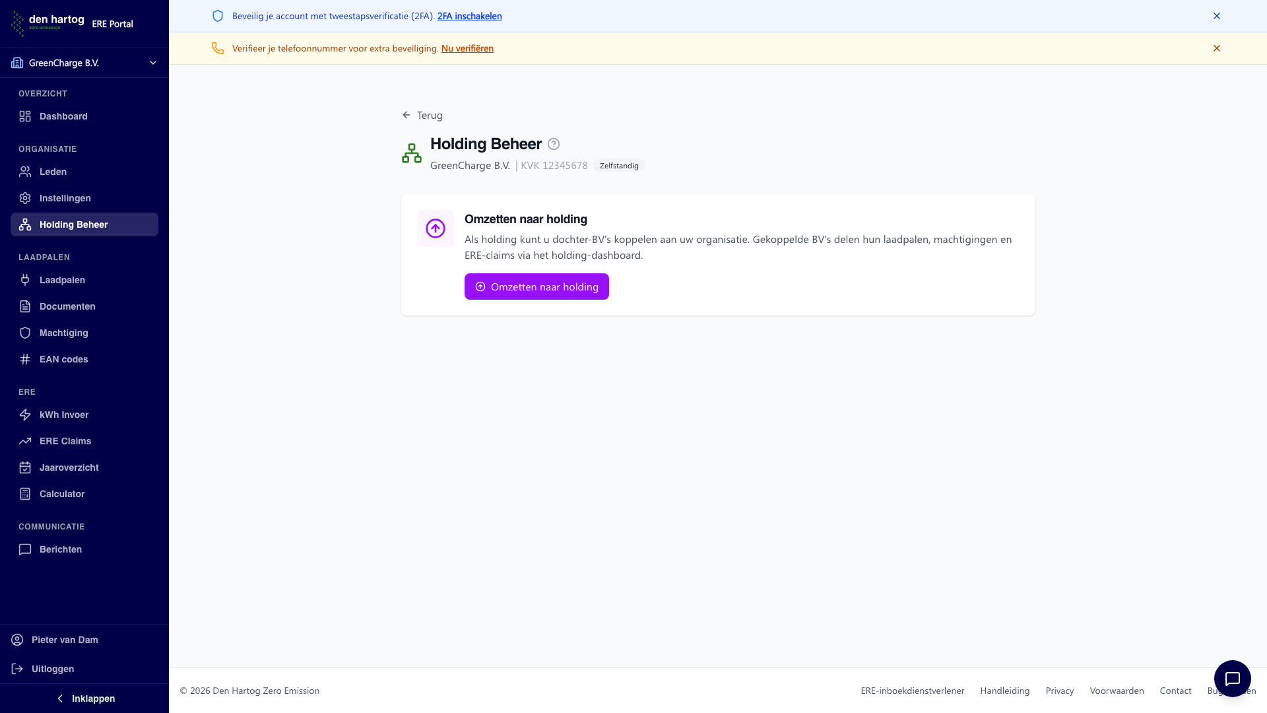The height and width of the screenshot is (713, 1267).
Task: Click the purple arrow-up icon in the card
Action: coord(436,228)
